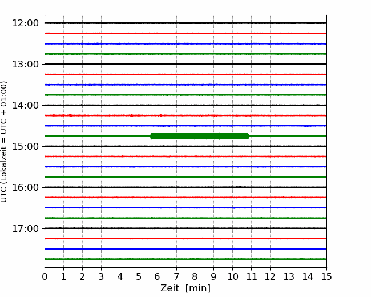Click the black trace at 12:00
This screenshot has height=297, width=371.
pyautogui.click(x=185, y=23)
